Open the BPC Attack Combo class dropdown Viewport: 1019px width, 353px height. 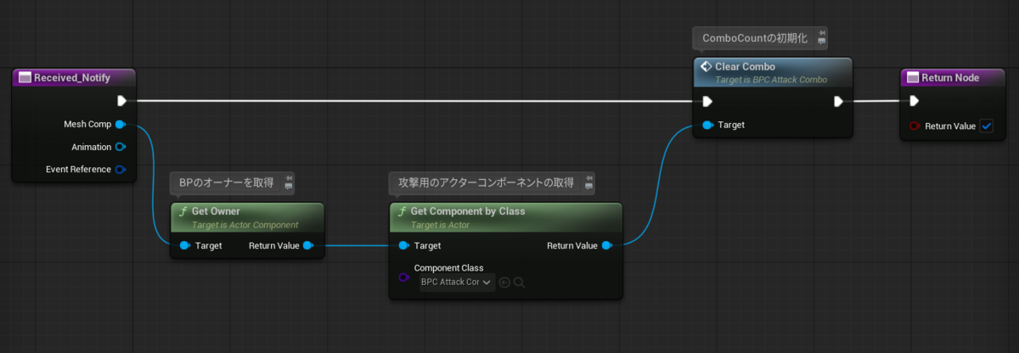458,283
